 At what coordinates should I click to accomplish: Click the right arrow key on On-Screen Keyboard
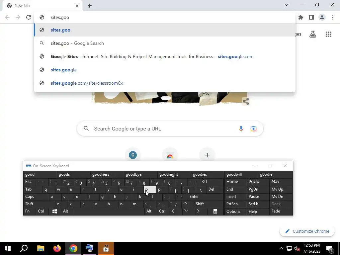(198, 211)
